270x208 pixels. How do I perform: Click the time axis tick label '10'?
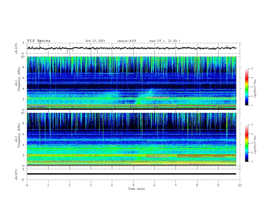(x=240, y=185)
